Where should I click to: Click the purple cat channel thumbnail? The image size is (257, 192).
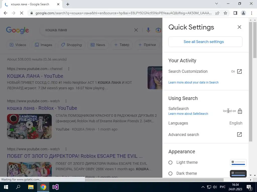pyautogui.click(x=155, y=78)
